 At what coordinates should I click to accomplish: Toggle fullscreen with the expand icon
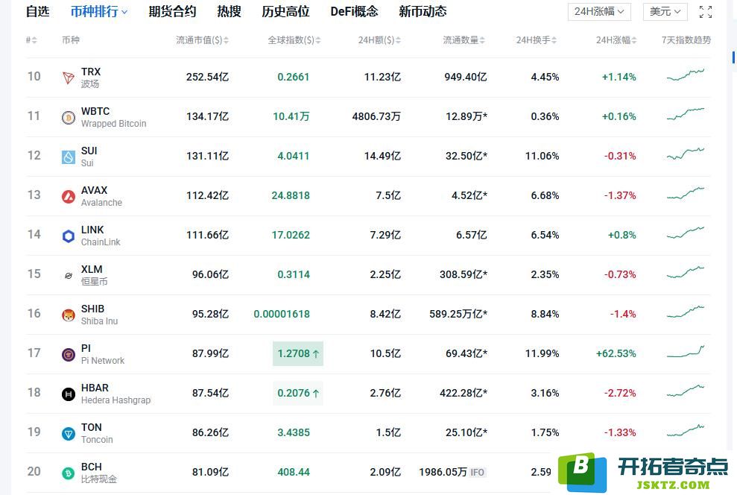coord(706,12)
